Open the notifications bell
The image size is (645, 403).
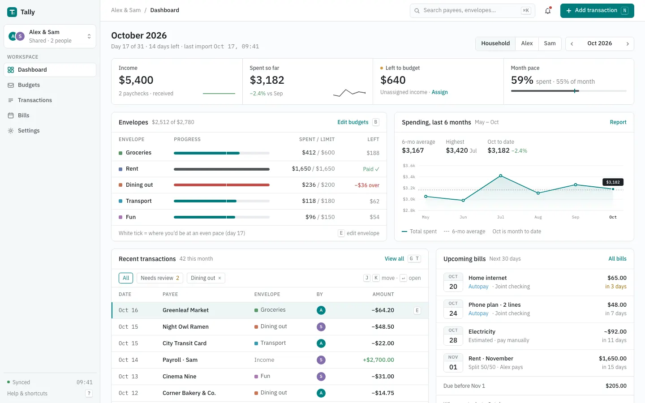548,11
